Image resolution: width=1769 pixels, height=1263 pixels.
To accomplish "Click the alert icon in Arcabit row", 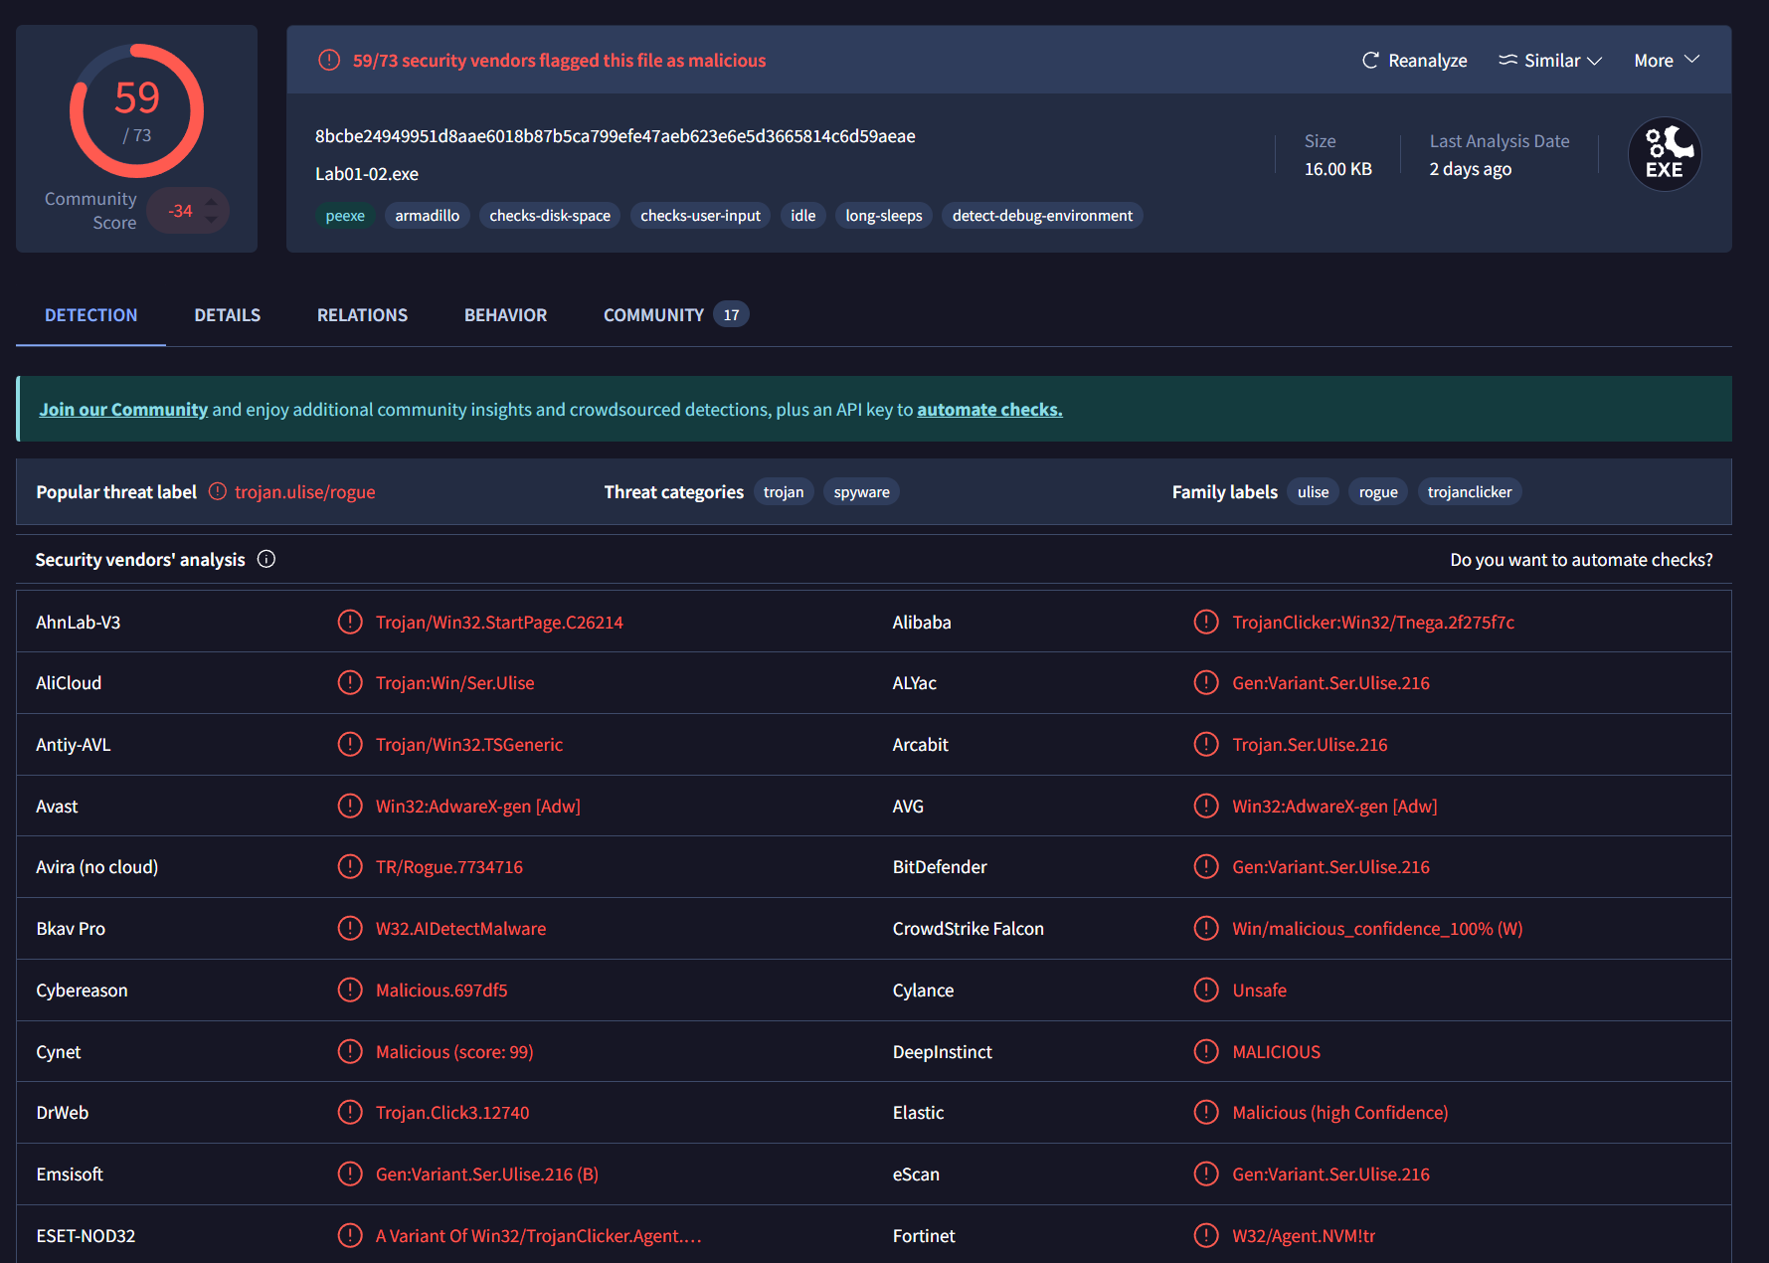I will 1206,744.
